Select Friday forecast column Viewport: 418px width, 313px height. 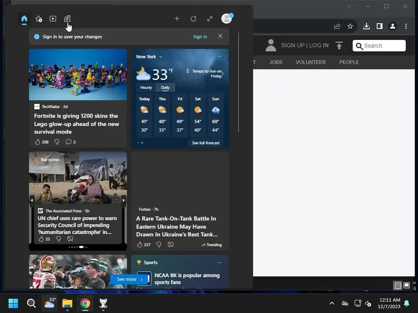(180, 115)
